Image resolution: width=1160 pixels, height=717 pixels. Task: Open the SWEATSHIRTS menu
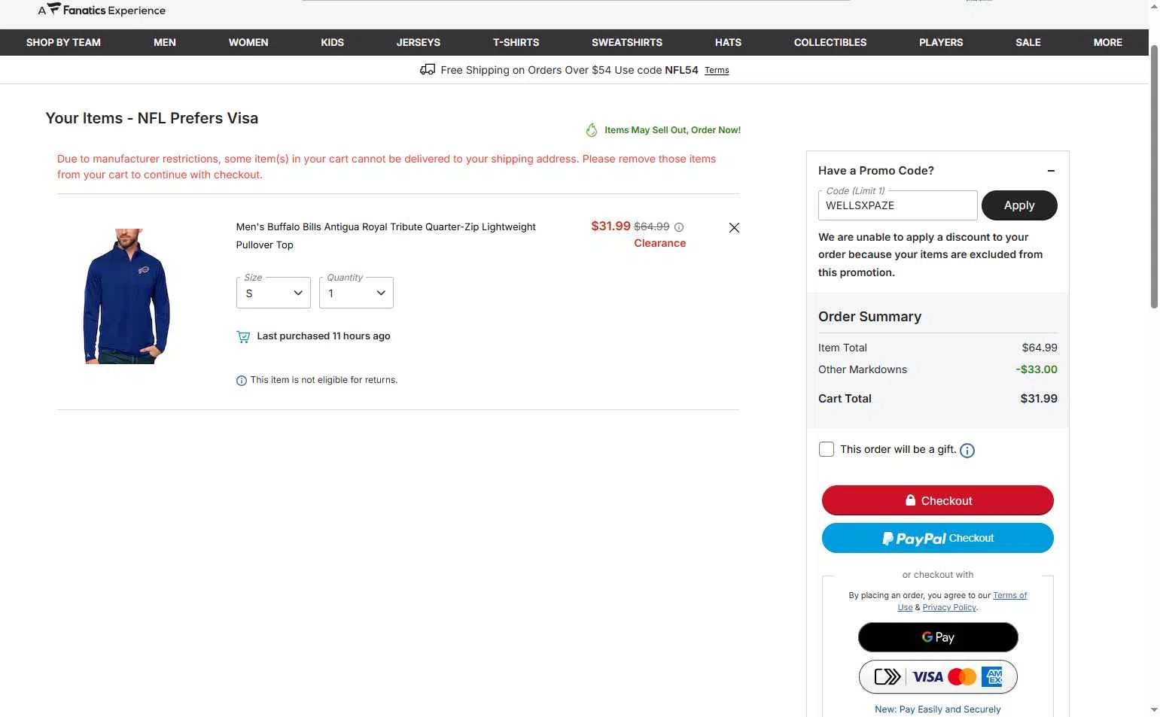tap(627, 42)
